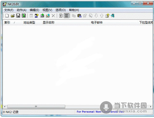154x118 pixels.
Task: Click the envelope add-record toolbar icon
Action: (48, 16)
